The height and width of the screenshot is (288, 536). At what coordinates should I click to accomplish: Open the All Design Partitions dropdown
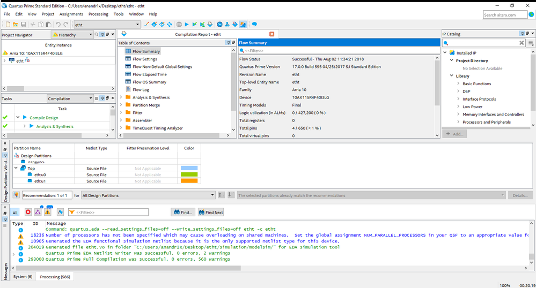point(148,195)
